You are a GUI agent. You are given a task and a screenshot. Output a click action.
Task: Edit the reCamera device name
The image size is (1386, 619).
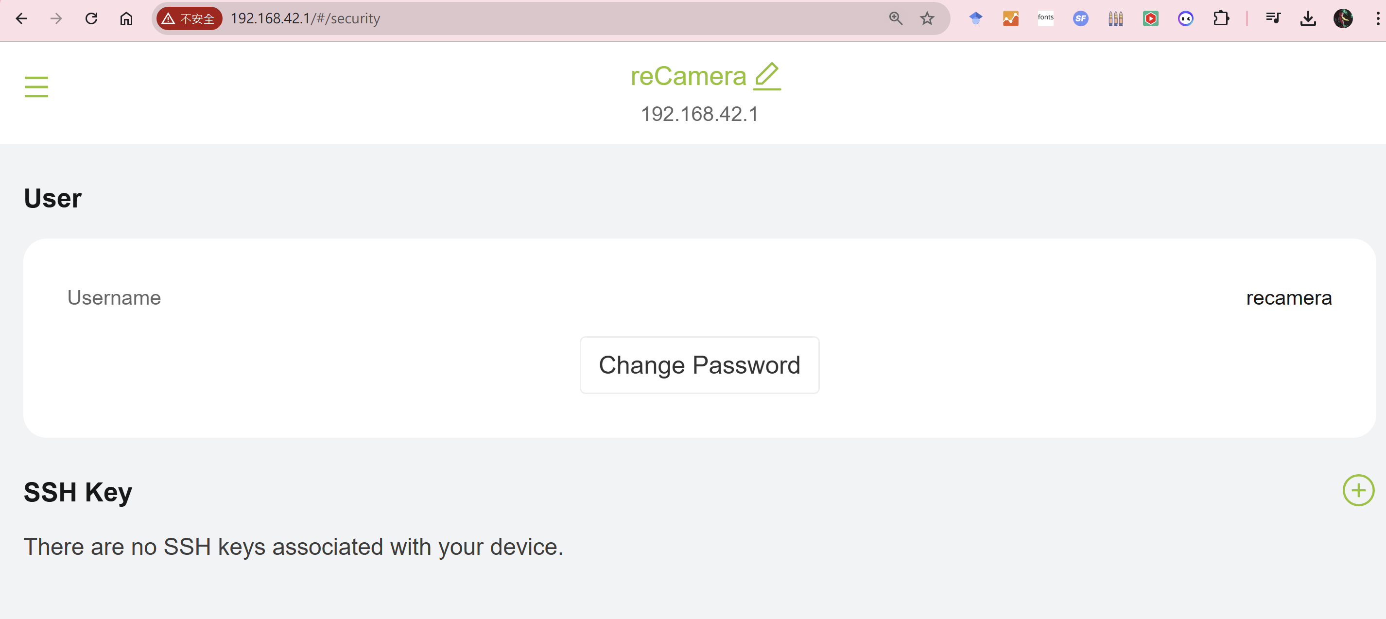pyautogui.click(x=767, y=76)
